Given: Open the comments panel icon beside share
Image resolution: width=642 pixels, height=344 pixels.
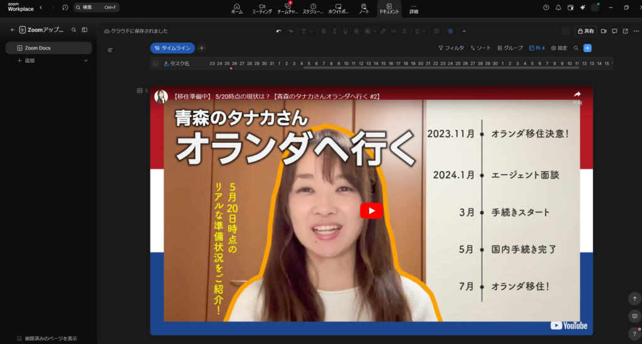Looking at the screenshot, I should 614,31.
